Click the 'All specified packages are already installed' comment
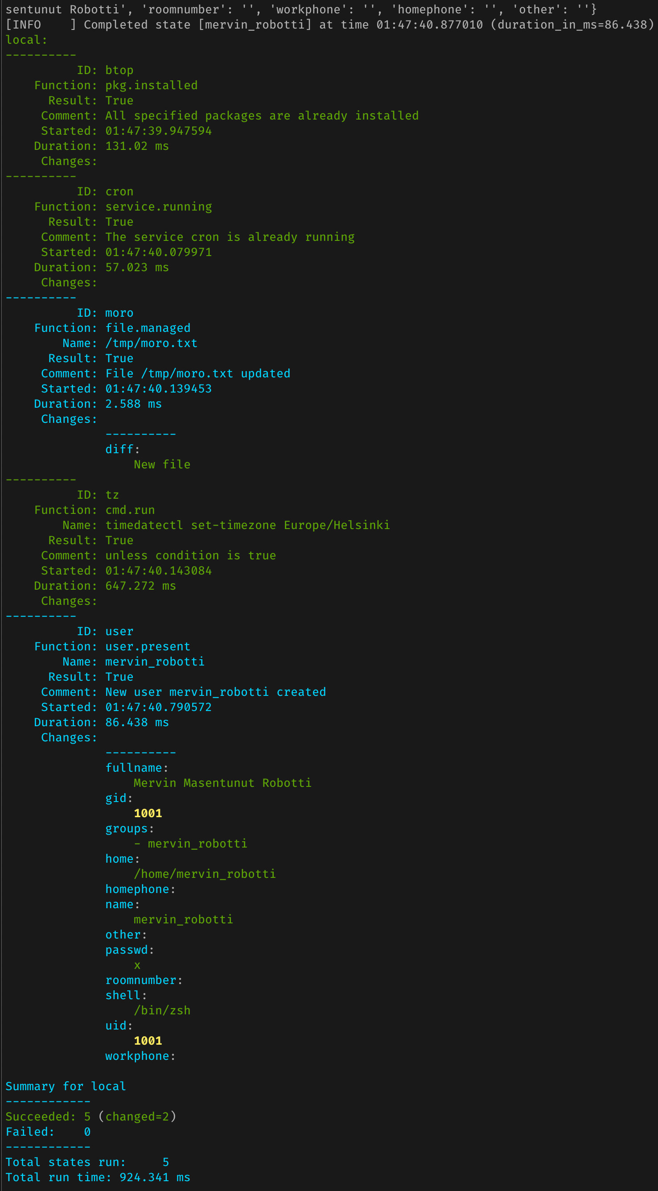 (262, 116)
